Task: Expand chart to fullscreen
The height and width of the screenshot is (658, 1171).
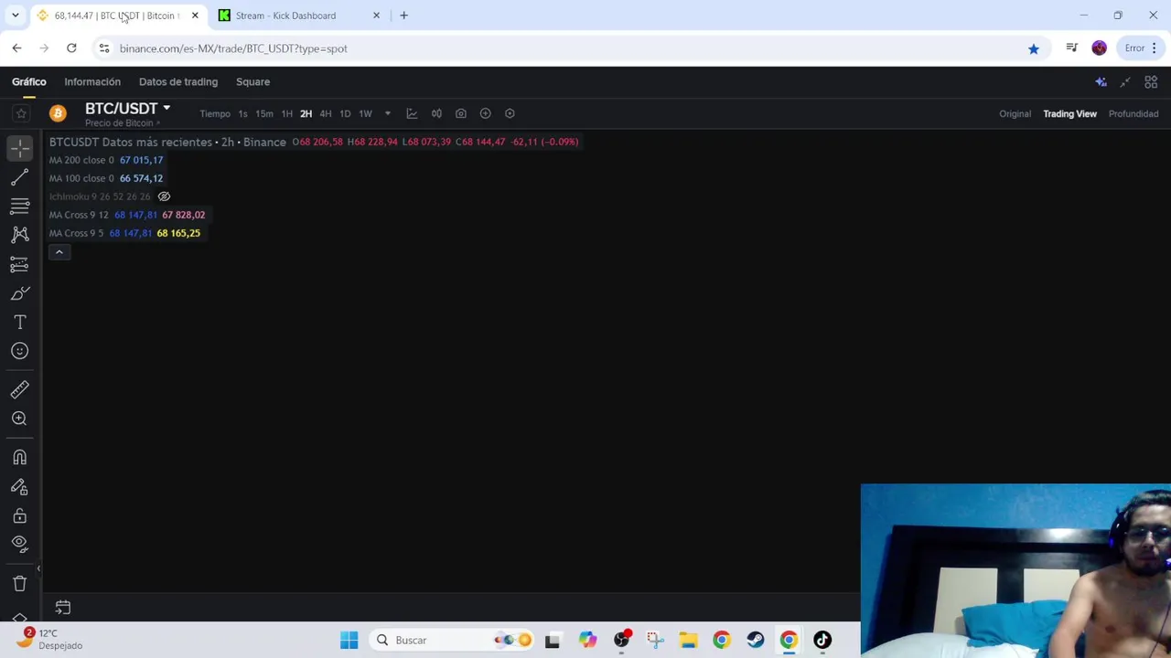Action: [x=1125, y=82]
